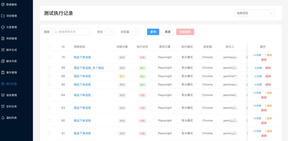Click the 失败 status tag in row 70

tap(142, 57)
